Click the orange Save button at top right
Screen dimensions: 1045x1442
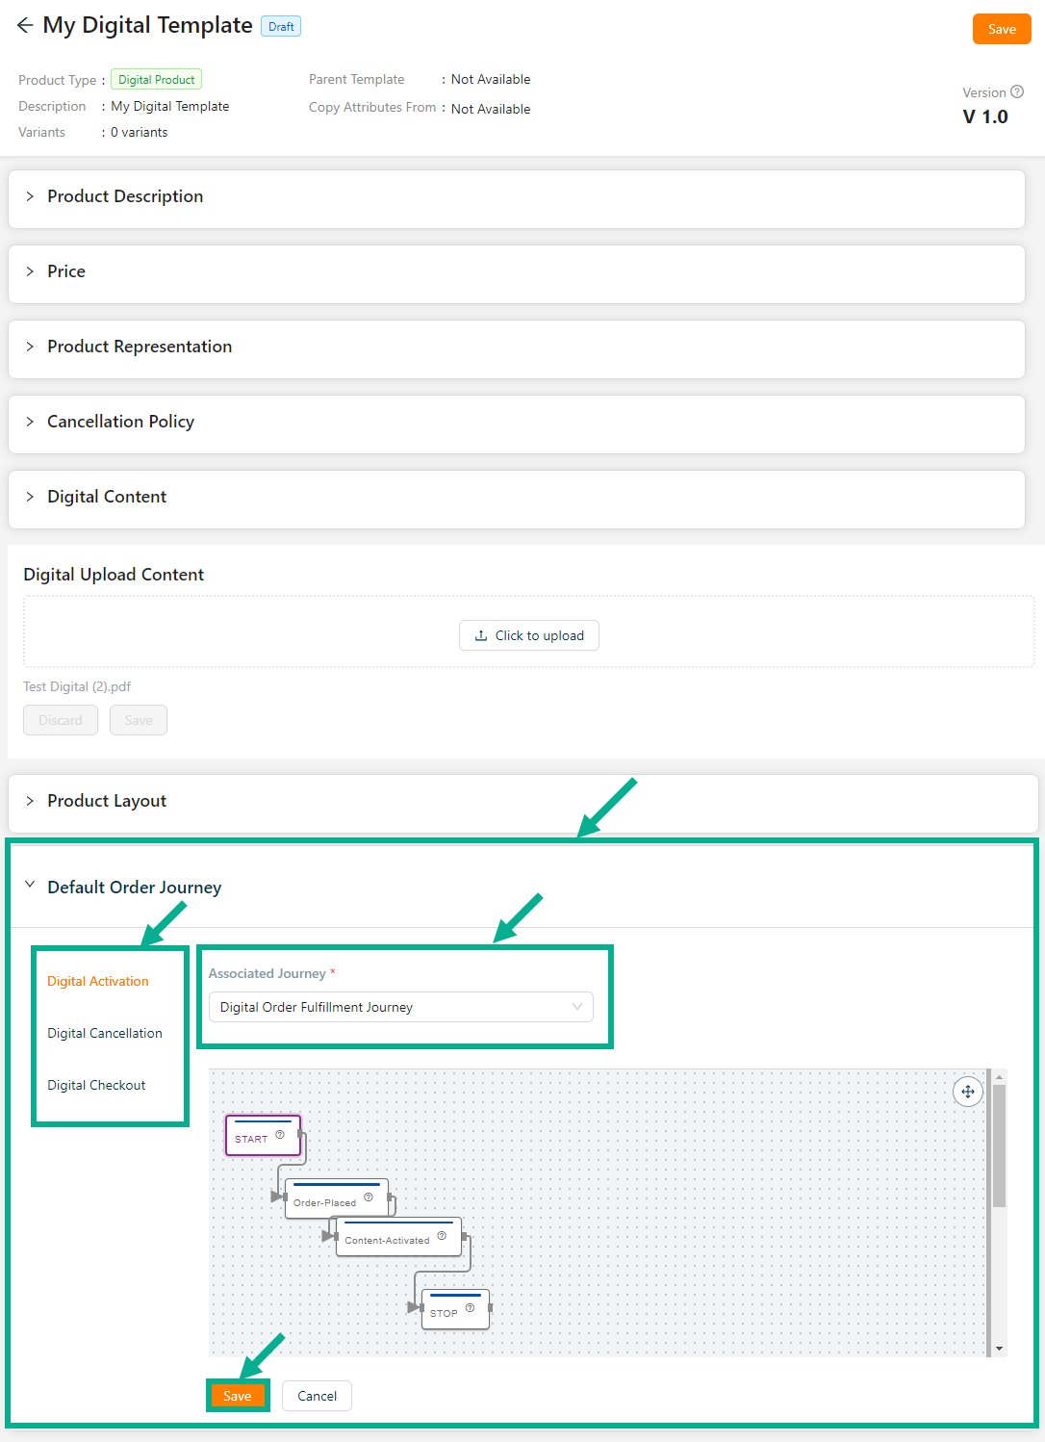(1001, 29)
